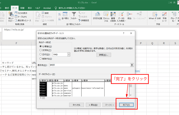Select column F header
The height and width of the screenshot is (115, 179).
pos(16,43)
